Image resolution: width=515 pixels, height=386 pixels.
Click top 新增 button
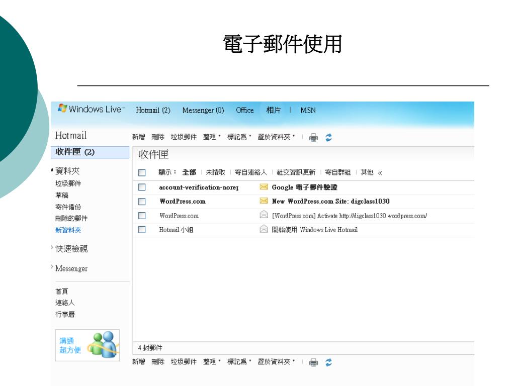coord(138,137)
